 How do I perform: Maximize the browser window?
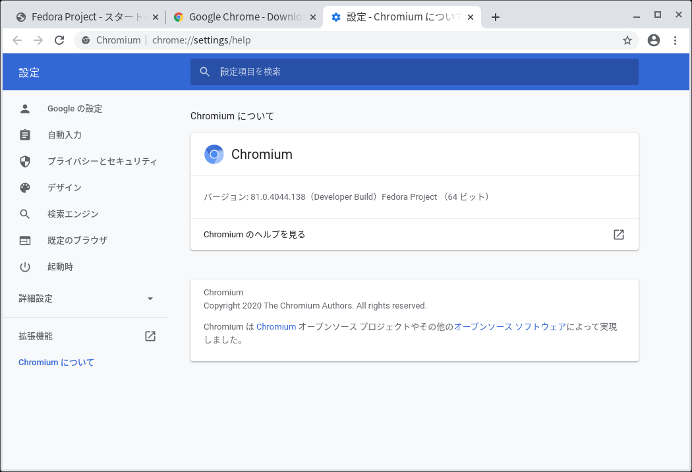[x=658, y=15]
